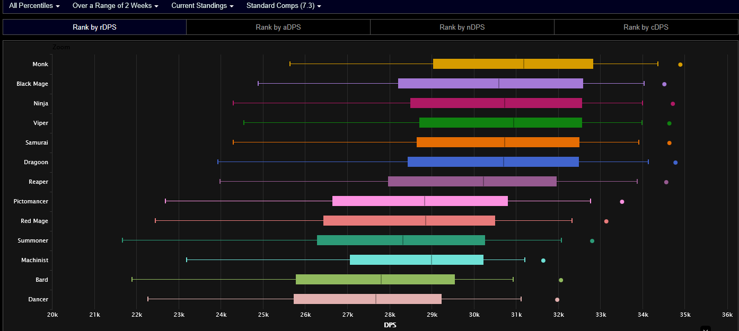
Task: Switch to Rank by nDPS tab
Action: [x=462, y=27]
